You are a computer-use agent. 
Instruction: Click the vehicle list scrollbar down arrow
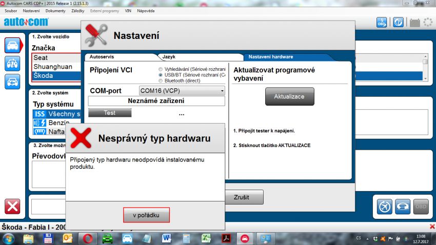(x=425, y=78)
